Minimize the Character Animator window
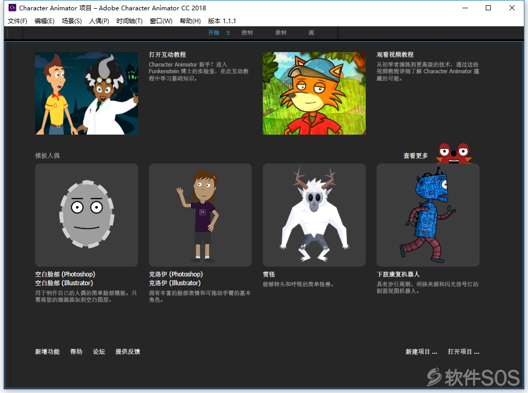The image size is (528, 393). click(465, 8)
